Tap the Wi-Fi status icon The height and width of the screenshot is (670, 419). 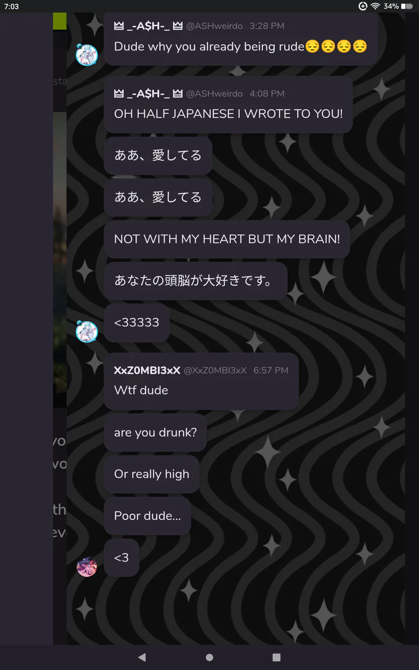[x=376, y=6]
